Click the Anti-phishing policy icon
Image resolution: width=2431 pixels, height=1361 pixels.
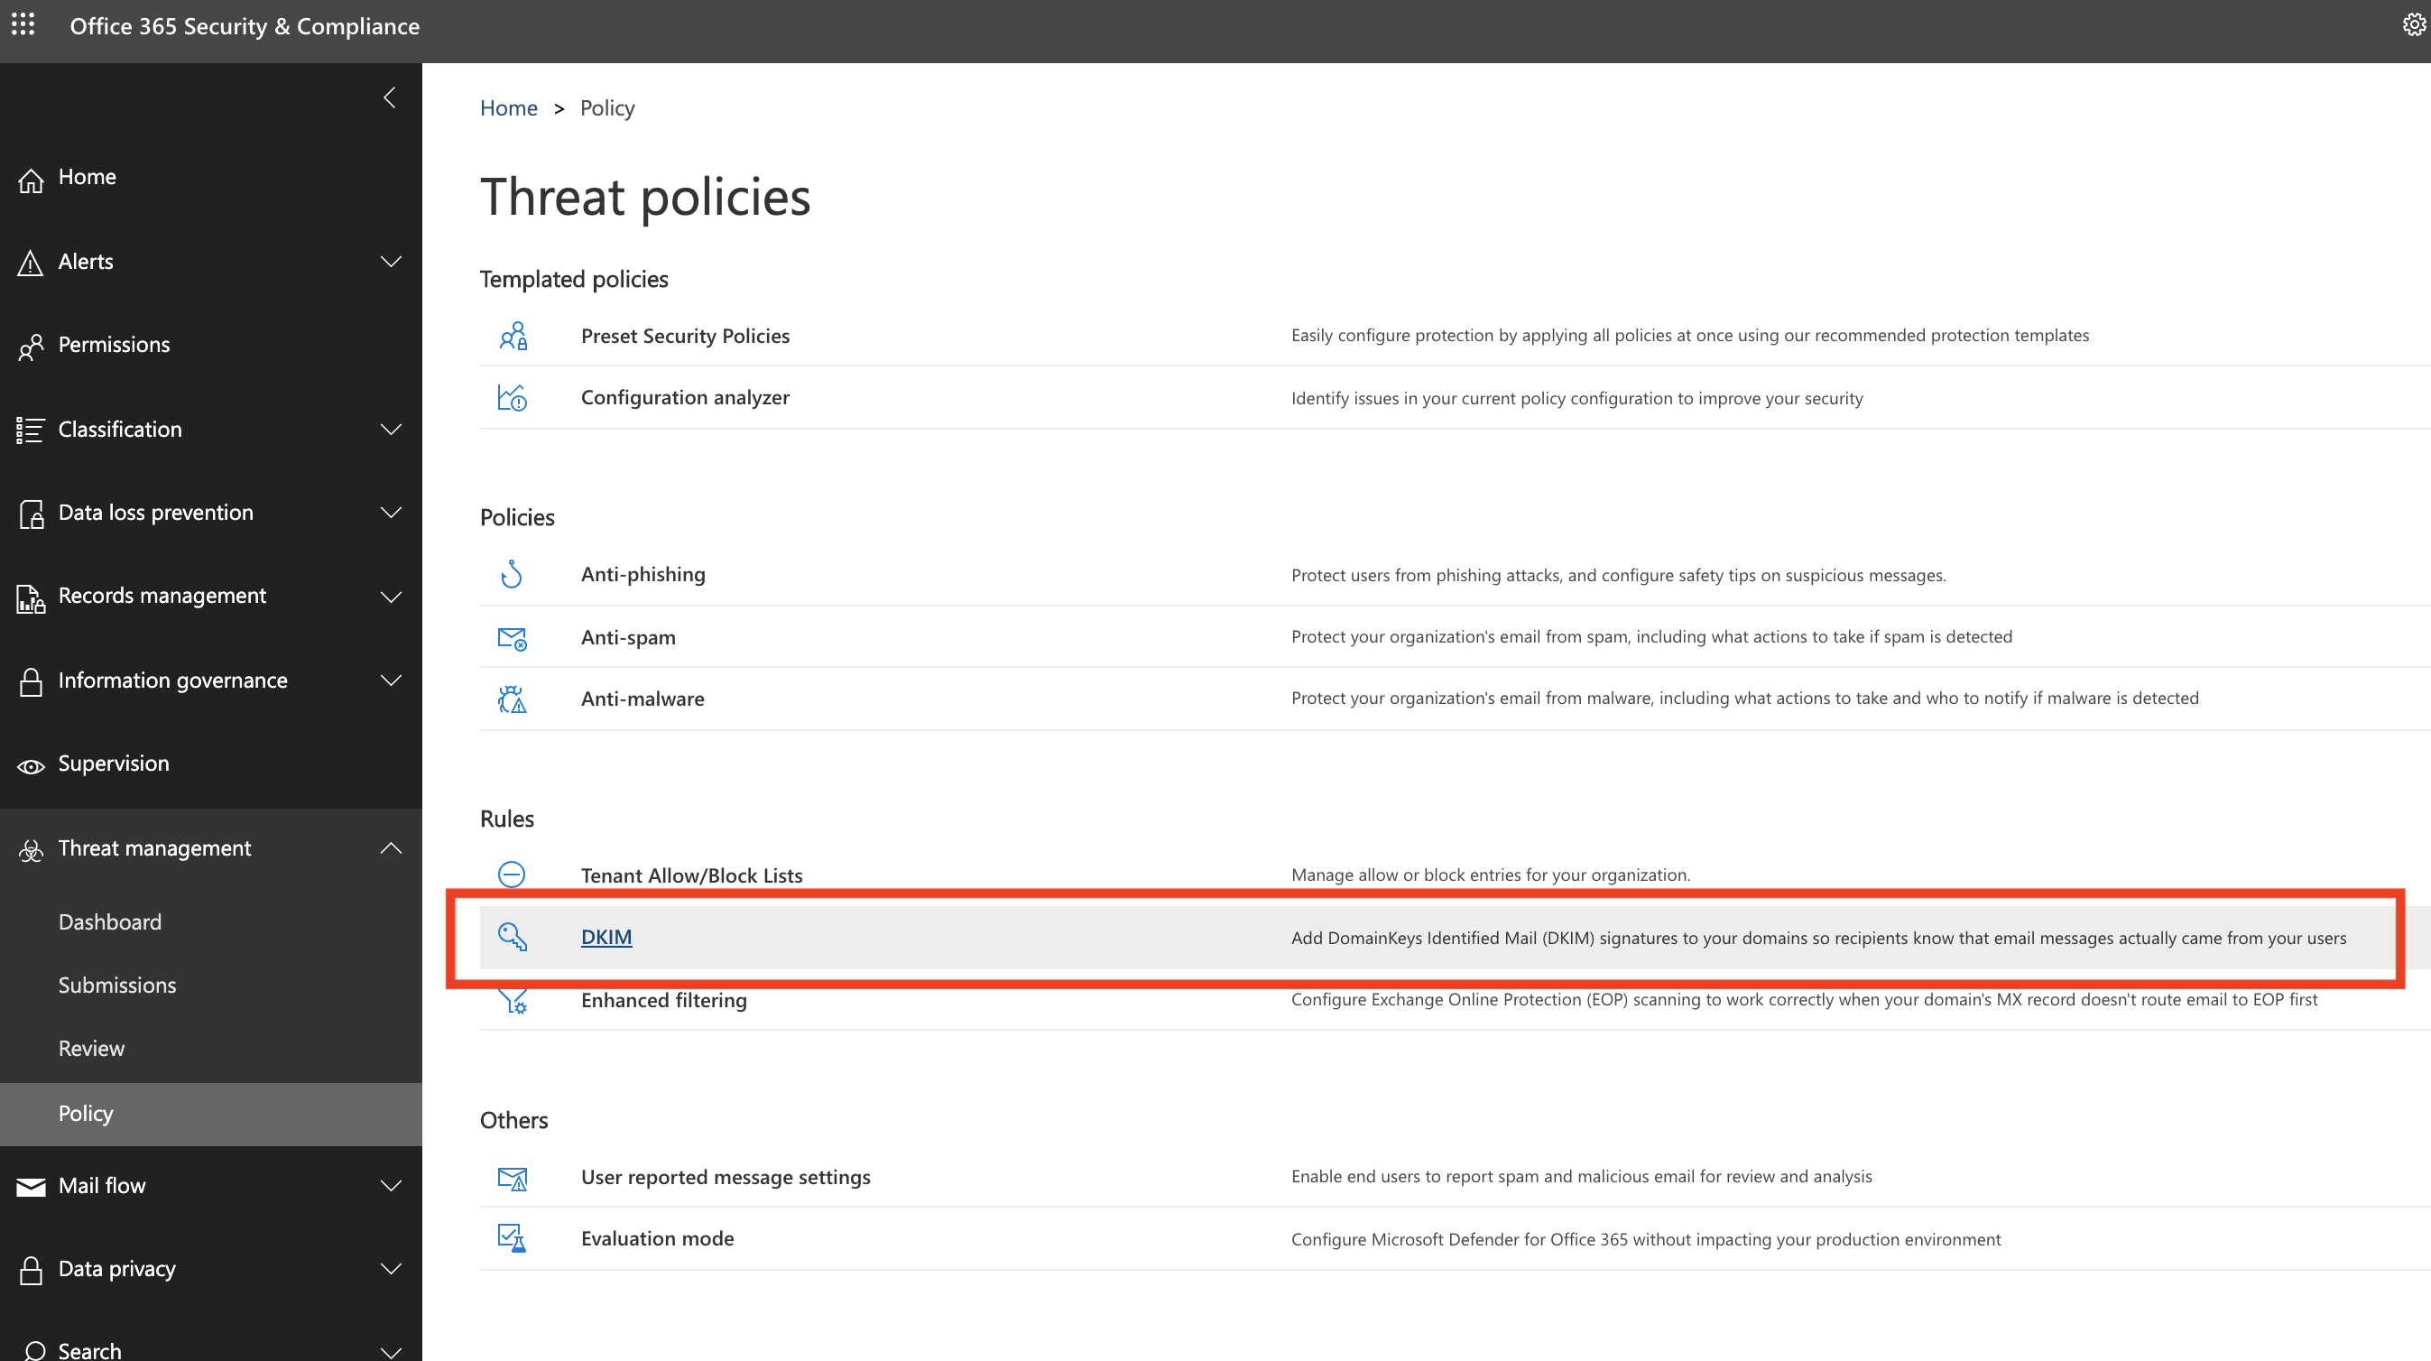[514, 573]
